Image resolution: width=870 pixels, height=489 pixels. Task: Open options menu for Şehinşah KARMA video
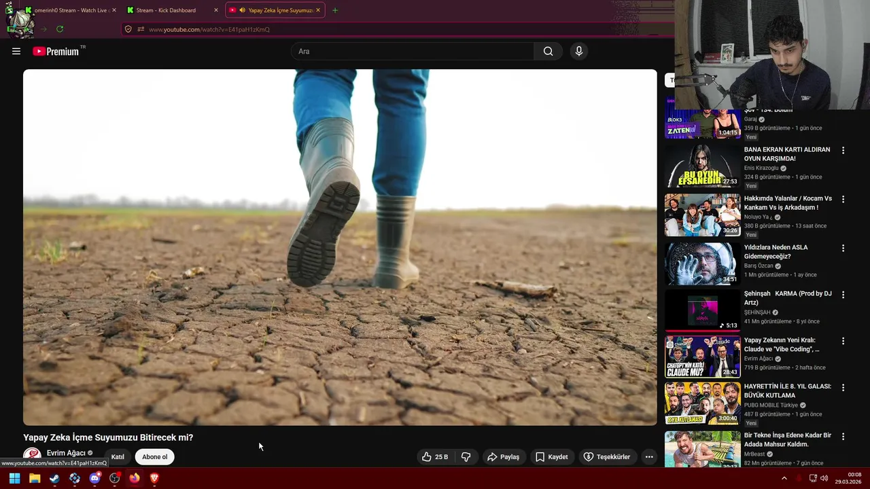[x=843, y=294]
